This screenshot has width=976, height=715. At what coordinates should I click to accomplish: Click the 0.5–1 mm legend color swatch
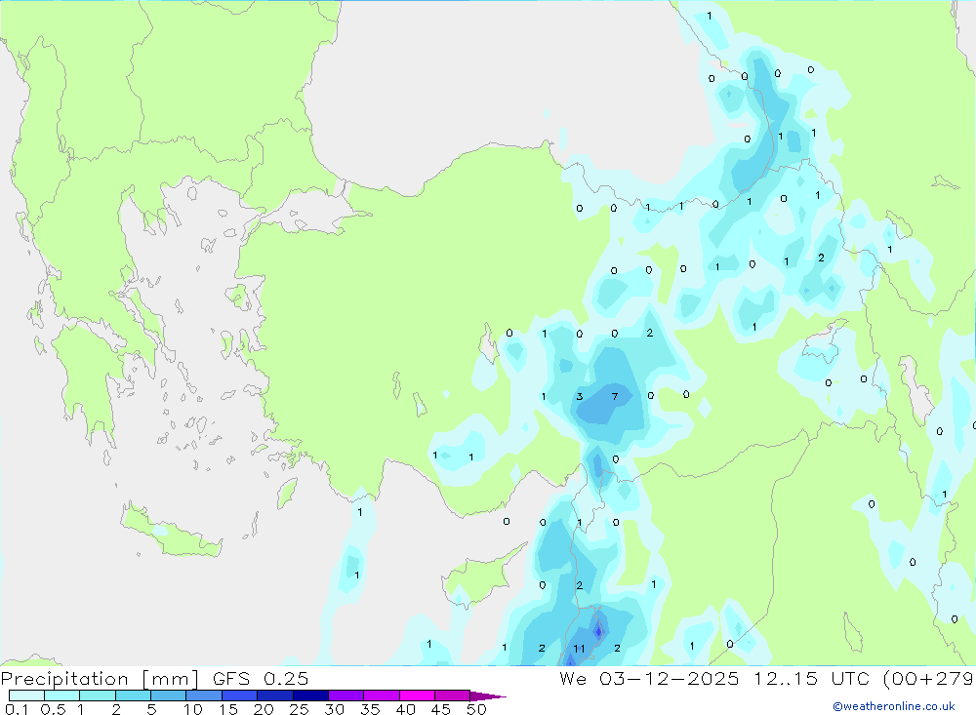[62, 695]
